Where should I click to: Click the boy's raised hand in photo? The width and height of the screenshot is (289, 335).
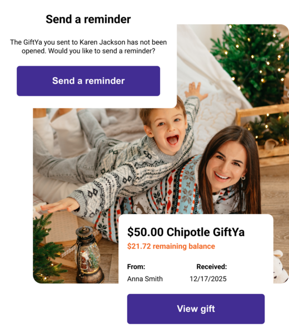point(195,91)
